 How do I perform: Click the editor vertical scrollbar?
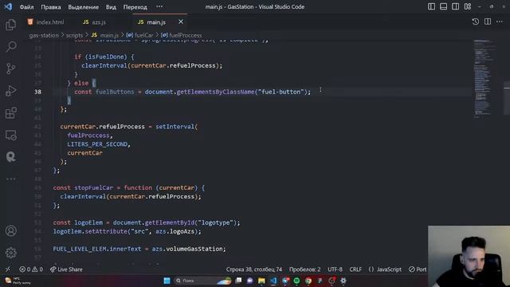pyautogui.click(x=507, y=97)
